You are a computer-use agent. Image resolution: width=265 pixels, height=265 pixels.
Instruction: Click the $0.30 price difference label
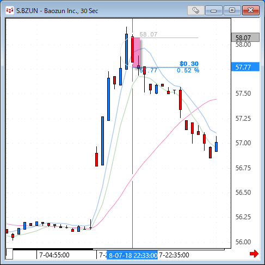coord(189,64)
